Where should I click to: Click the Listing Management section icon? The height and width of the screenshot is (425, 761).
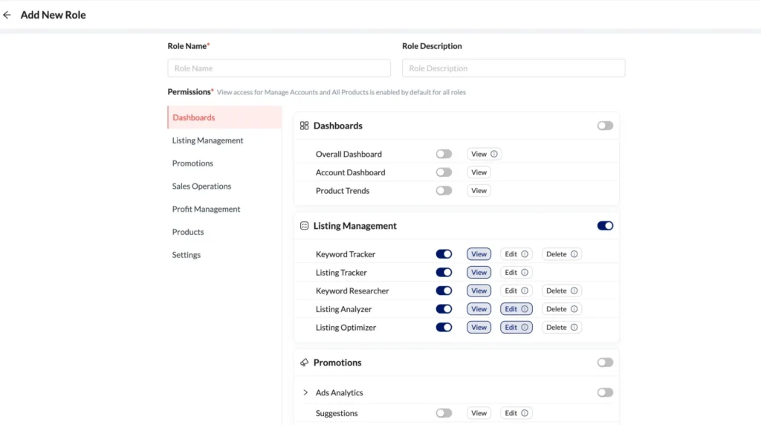point(304,226)
